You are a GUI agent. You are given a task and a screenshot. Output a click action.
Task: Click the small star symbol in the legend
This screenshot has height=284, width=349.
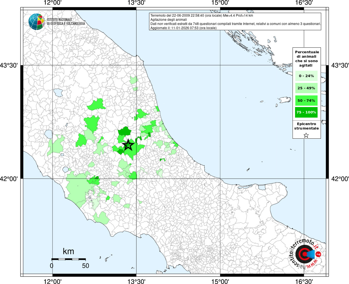[306, 135]
